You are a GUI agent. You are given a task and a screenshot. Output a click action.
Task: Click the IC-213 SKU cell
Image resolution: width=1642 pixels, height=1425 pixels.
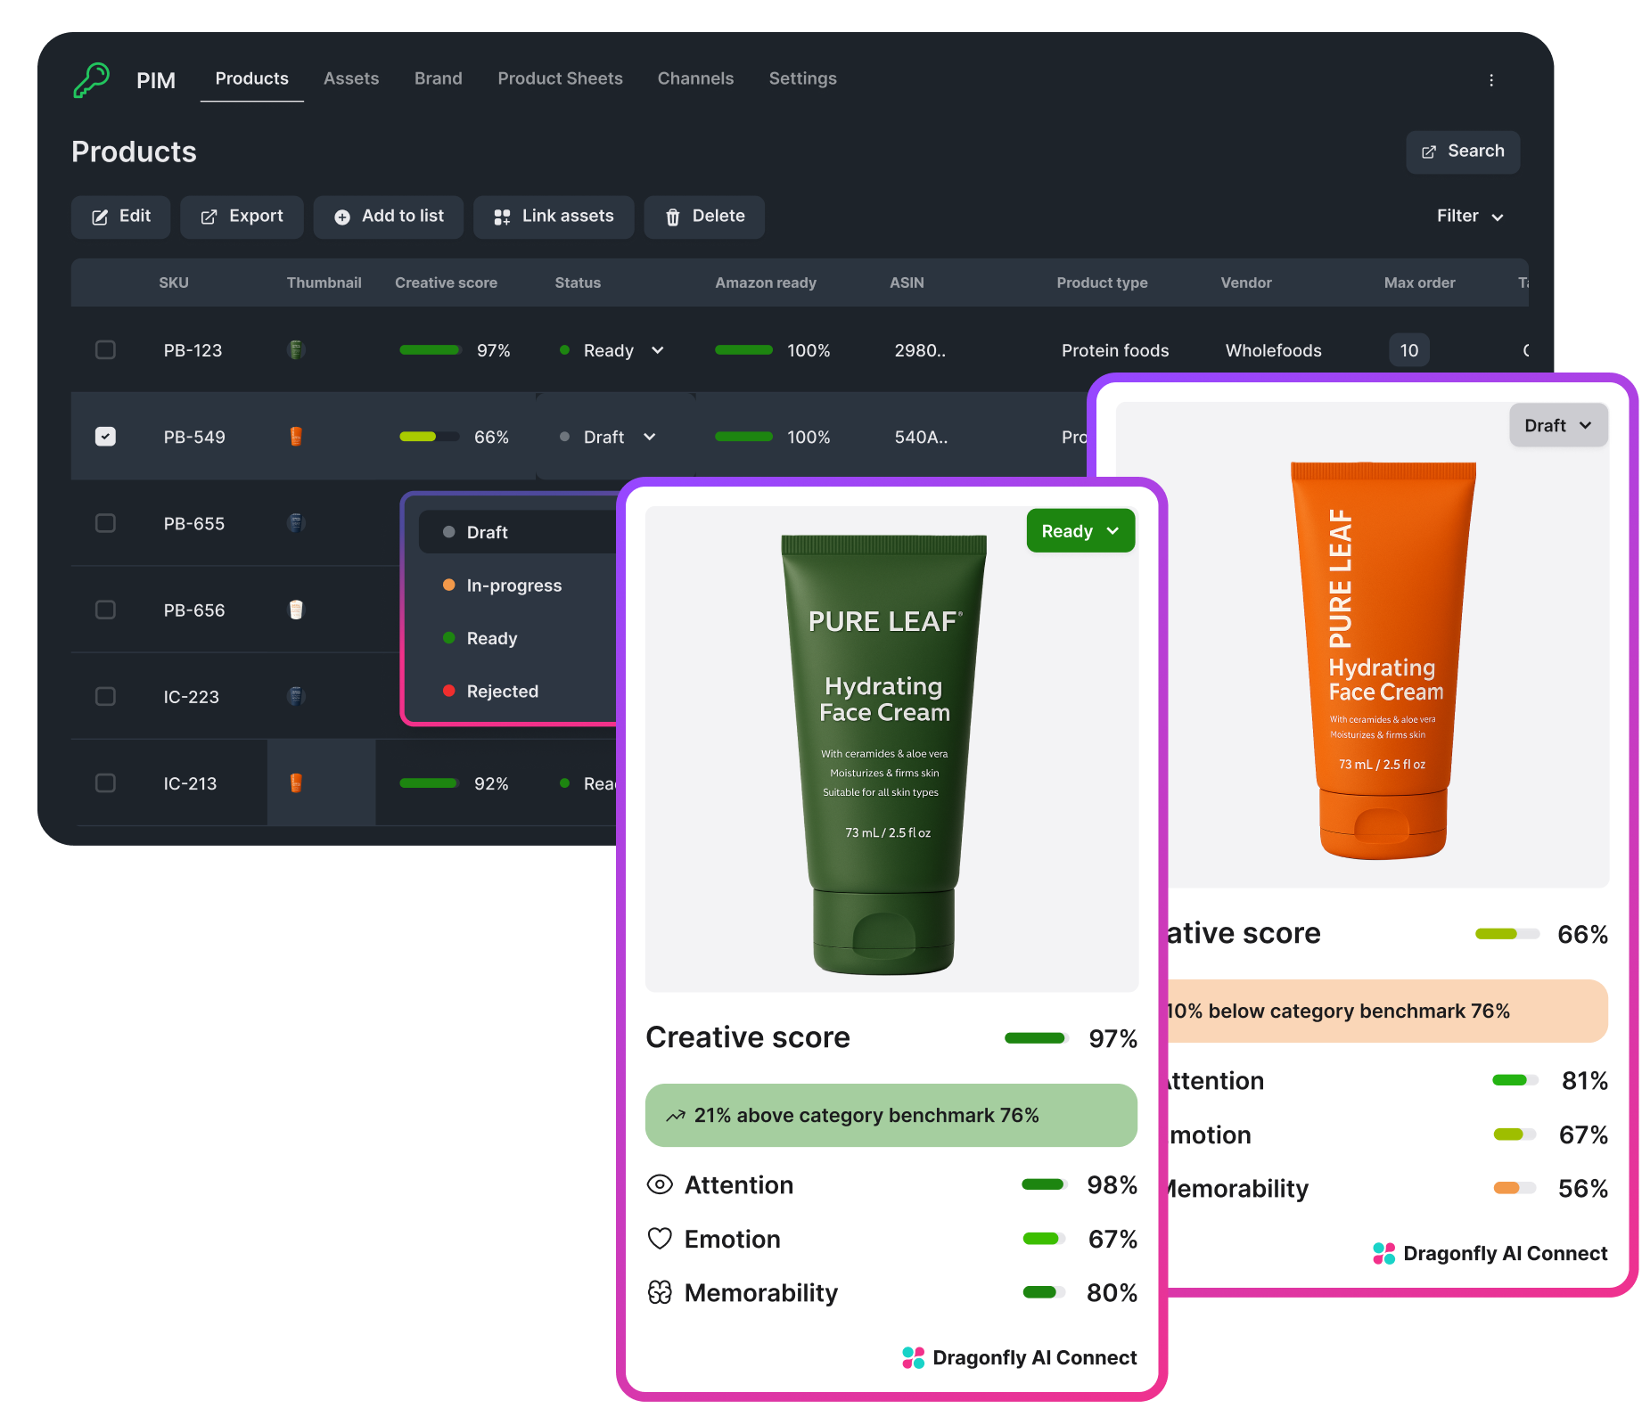point(190,783)
